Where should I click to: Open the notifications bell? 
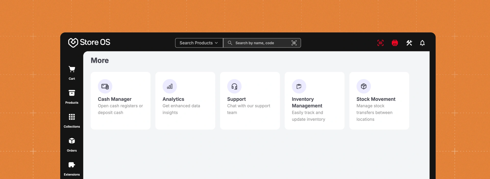click(x=422, y=43)
